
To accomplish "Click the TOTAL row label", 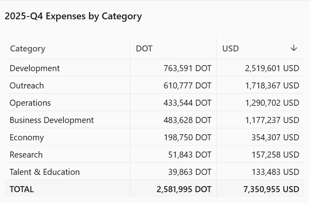I will [x=22, y=189].
